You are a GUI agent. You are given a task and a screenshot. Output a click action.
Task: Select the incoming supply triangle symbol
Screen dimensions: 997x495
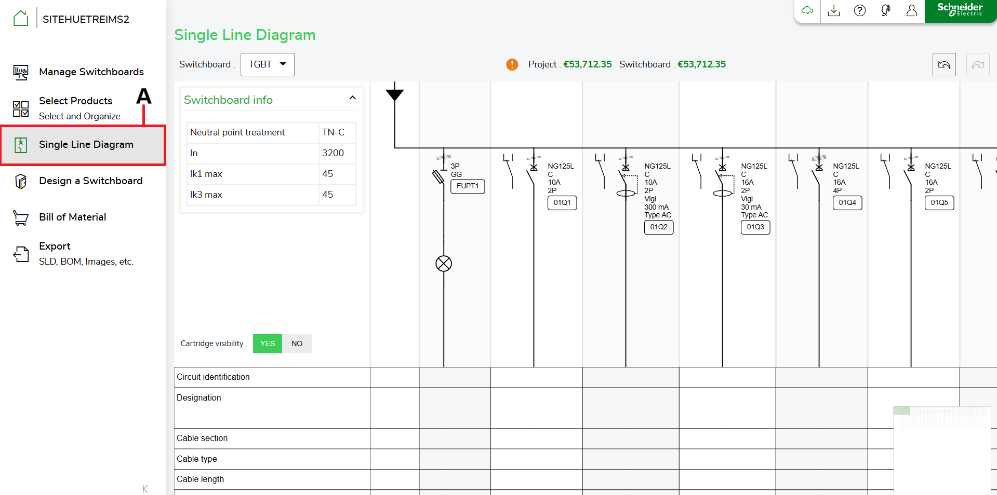click(x=395, y=94)
